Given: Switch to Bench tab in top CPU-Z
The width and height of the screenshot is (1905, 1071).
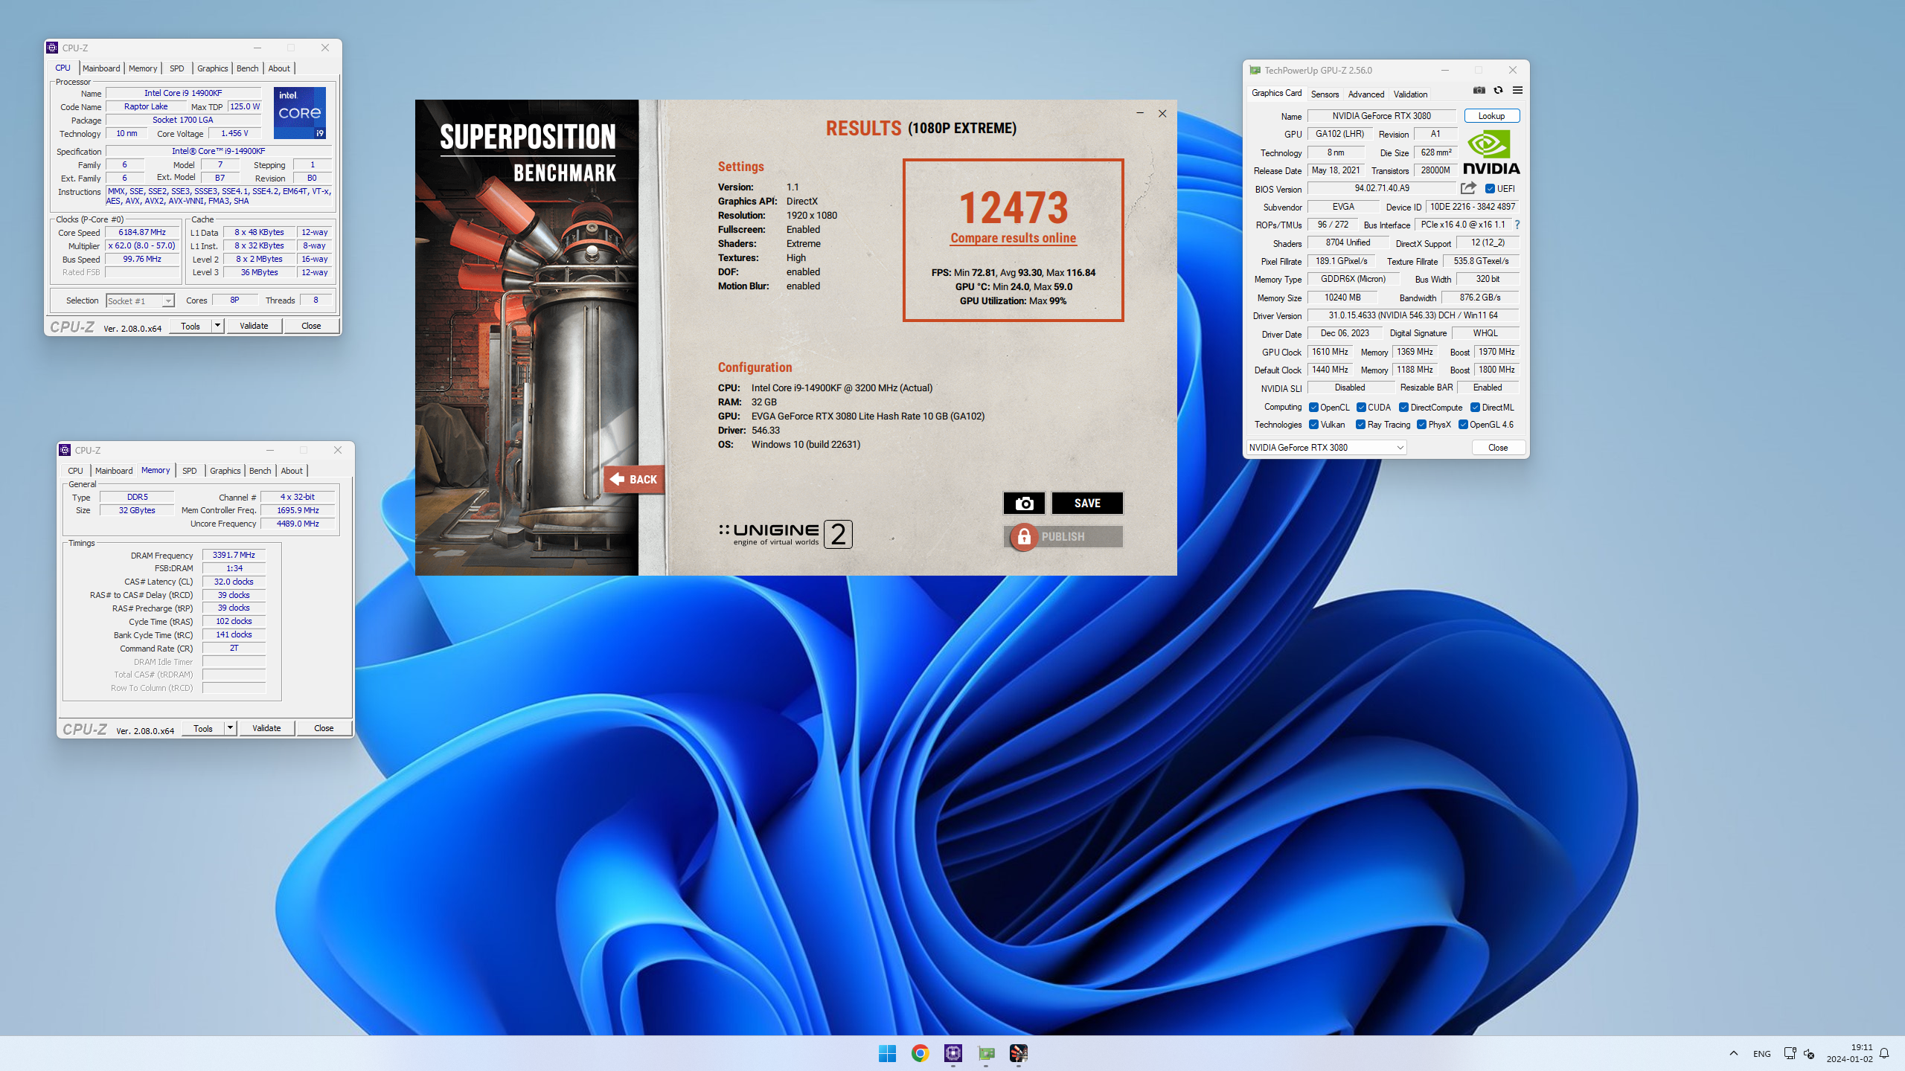Looking at the screenshot, I should (247, 68).
